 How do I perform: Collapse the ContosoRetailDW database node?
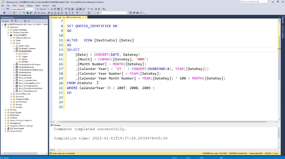coord(8,35)
